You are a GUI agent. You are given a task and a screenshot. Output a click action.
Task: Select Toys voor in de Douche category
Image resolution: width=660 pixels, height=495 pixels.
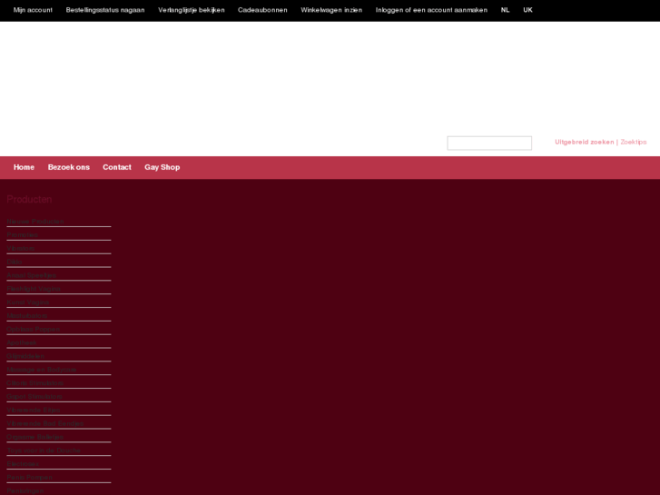44,450
